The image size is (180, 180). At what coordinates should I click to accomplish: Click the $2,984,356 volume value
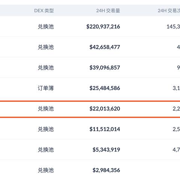coord(106,170)
